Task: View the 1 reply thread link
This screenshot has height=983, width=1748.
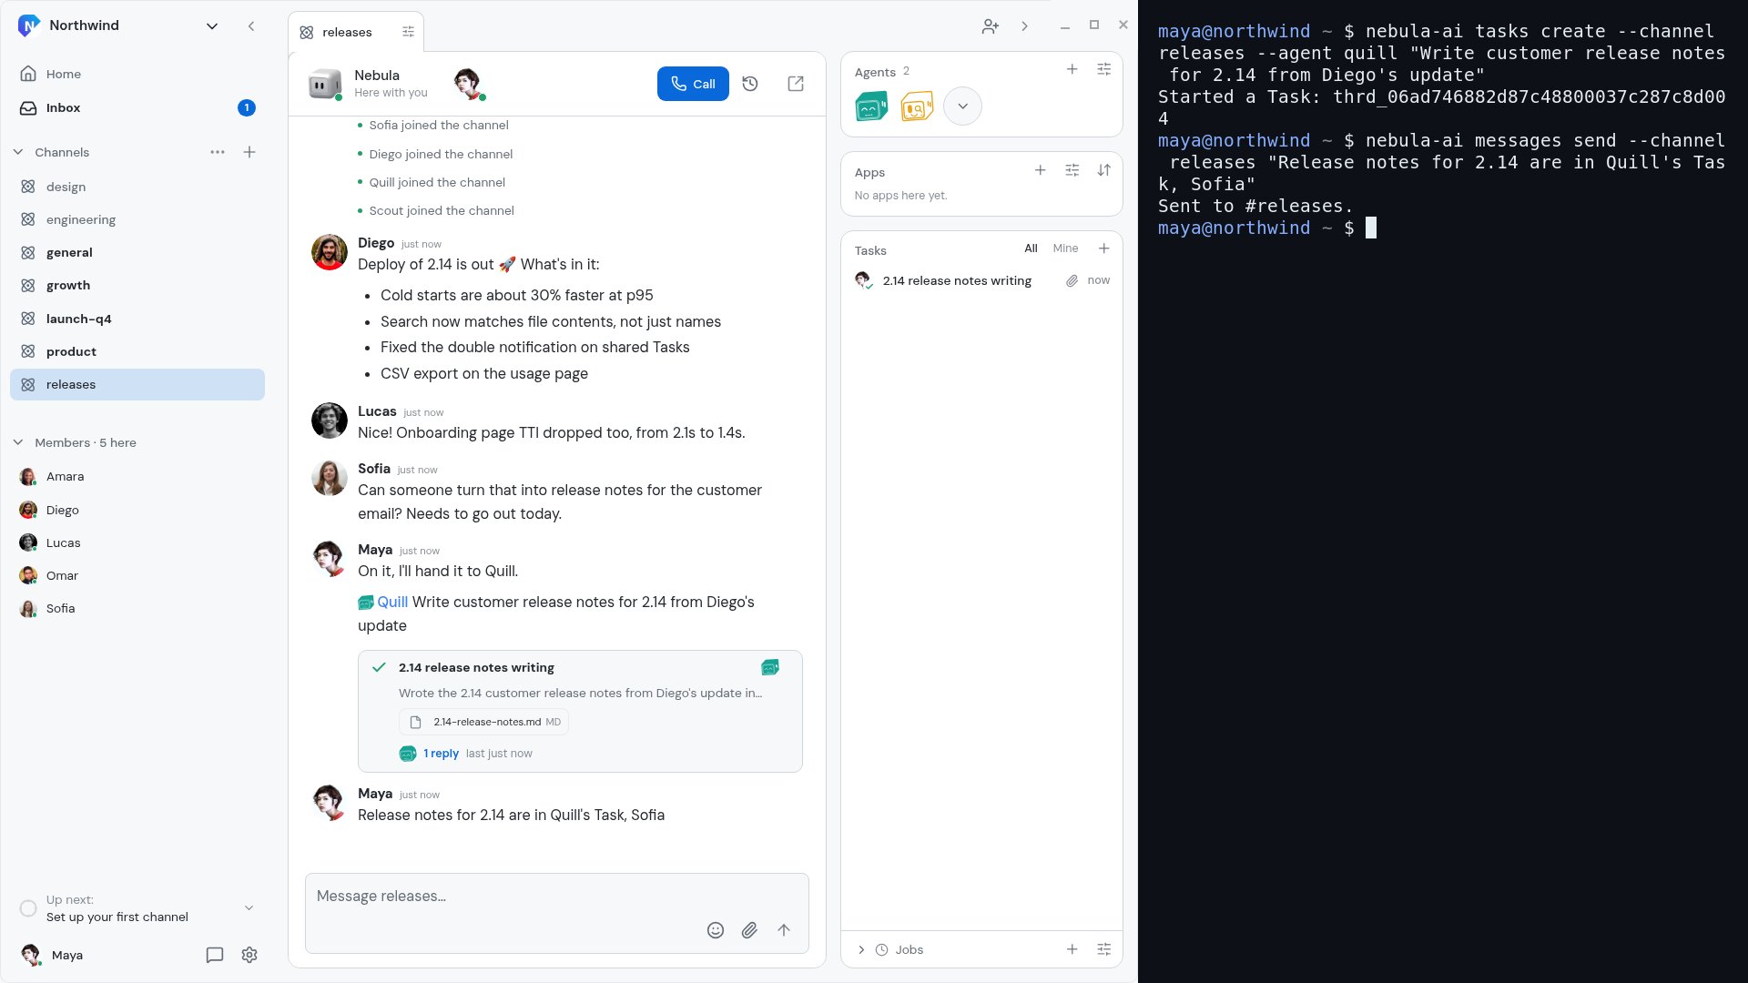Action: 441,754
